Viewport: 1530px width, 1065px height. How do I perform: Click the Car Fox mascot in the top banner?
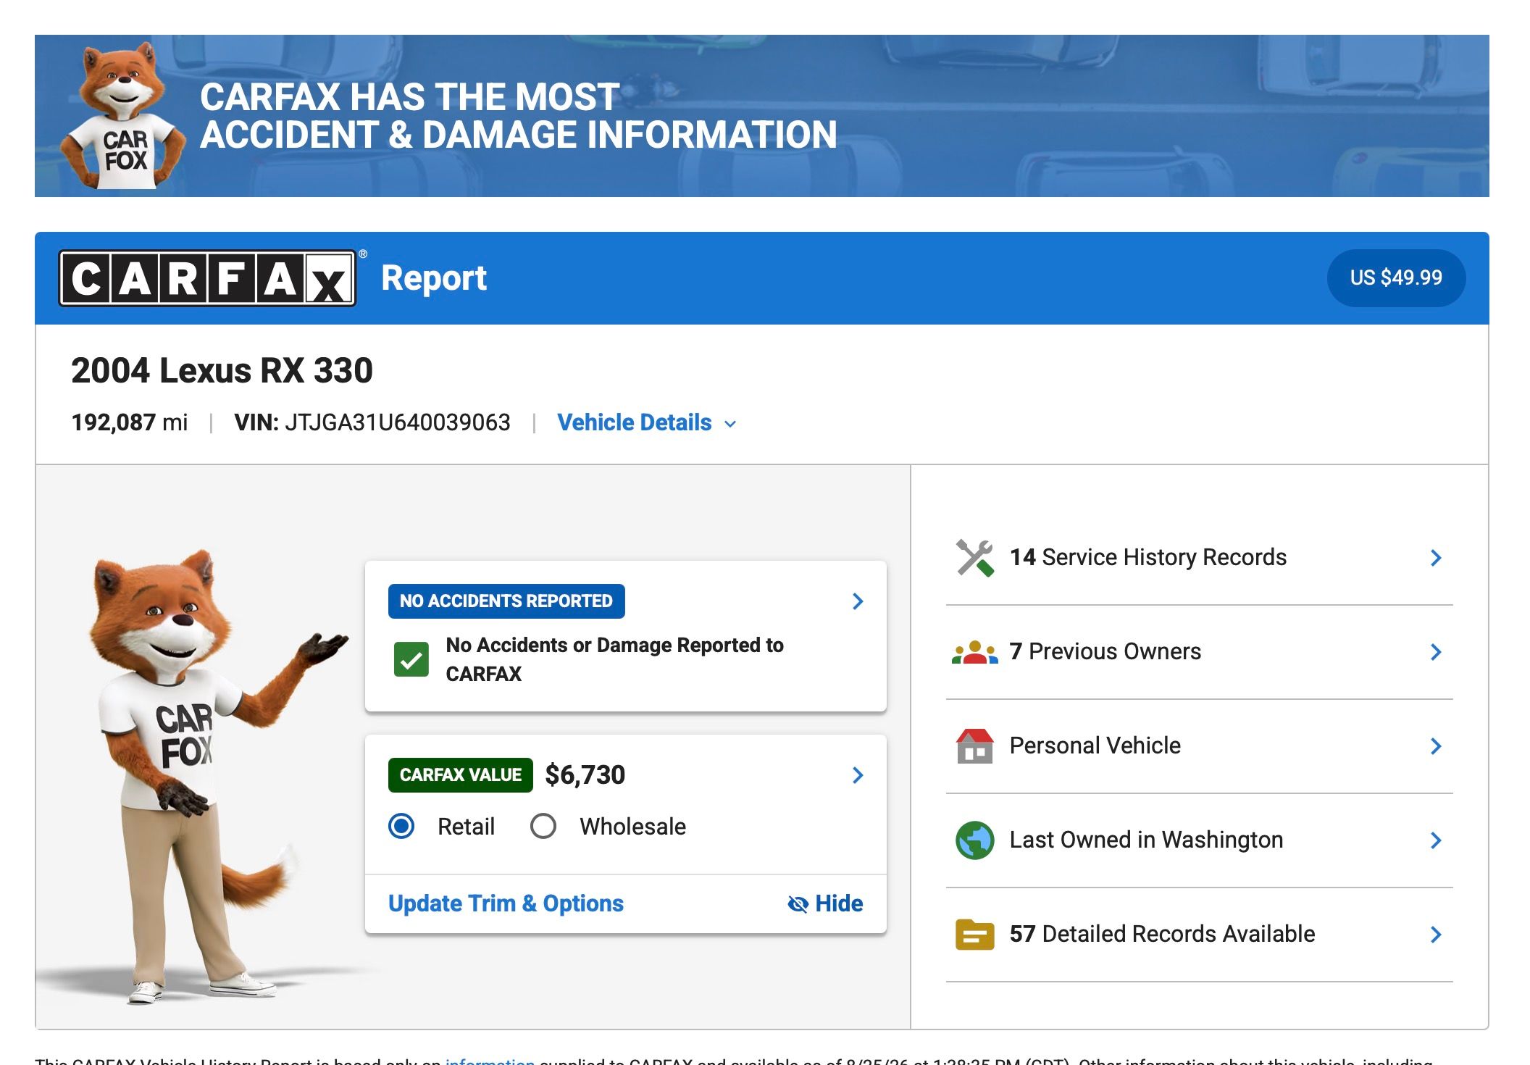(x=122, y=116)
